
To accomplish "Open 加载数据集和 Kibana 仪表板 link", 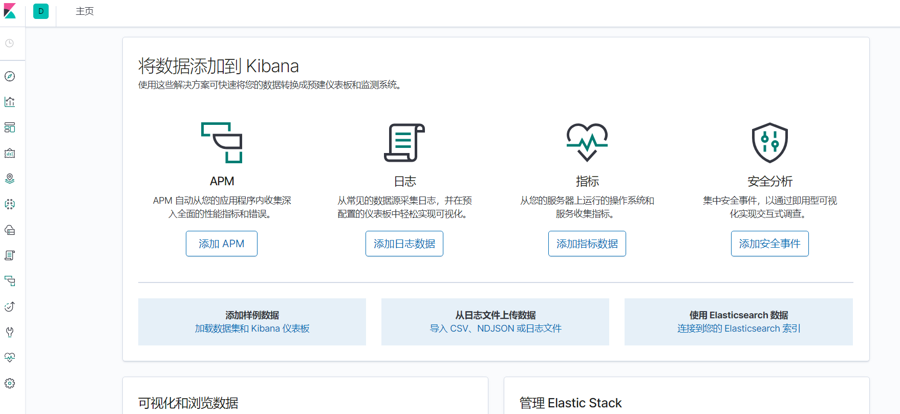I will click(x=252, y=329).
